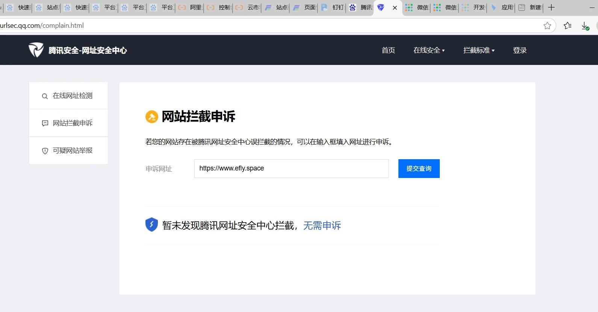This screenshot has height=312, width=598.
Task: Click the Tencent Security shield logo
Action: (x=36, y=50)
